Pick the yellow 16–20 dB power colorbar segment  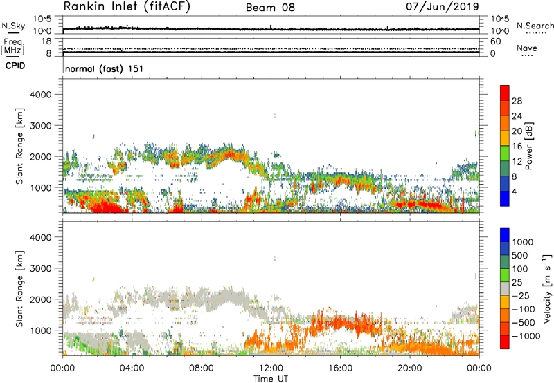[505, 138]
